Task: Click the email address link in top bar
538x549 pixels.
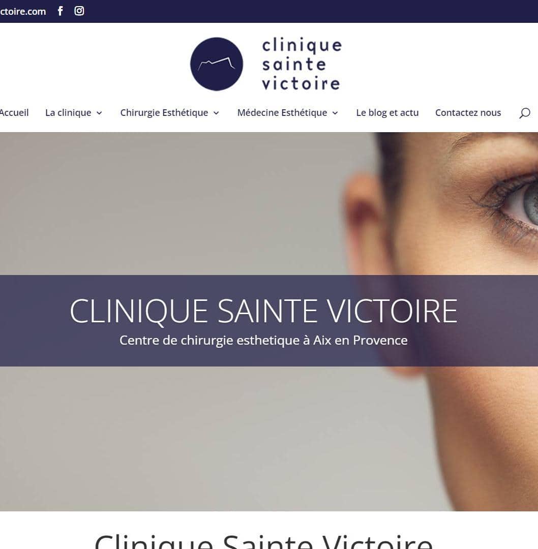Action: (23, 11)
